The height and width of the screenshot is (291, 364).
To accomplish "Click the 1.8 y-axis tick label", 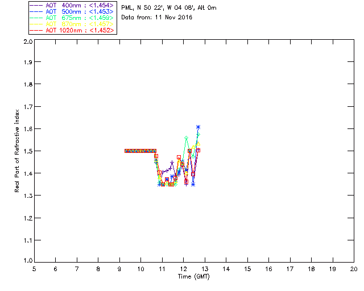I will 28,84.
